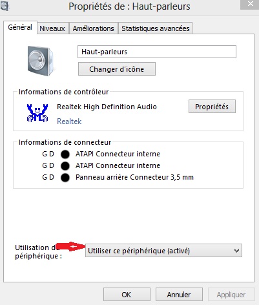Image resolution: width=259 pixels, height=305 pixels.
Task: Click second ATAPI connector black jack dot
Action: tap(65, 166)
